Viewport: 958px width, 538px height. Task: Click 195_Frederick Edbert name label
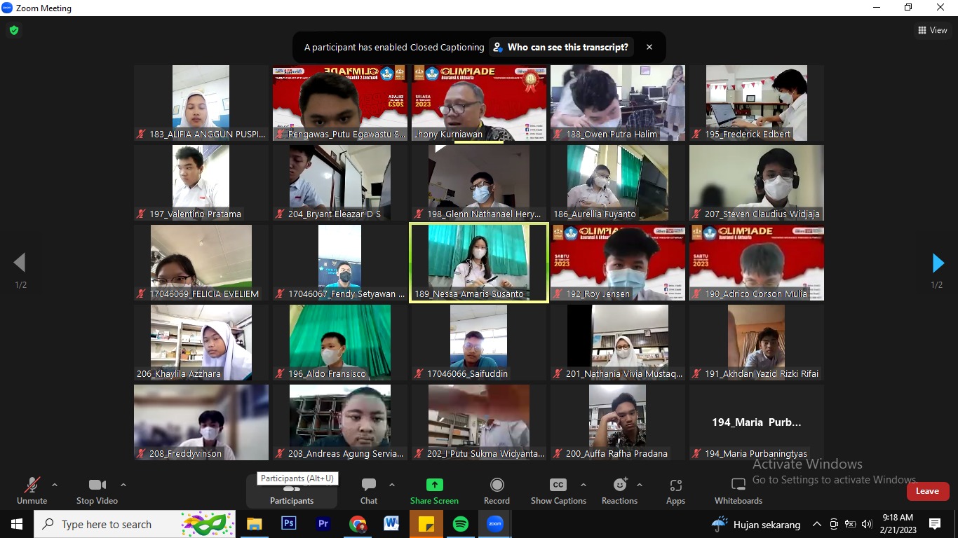coord(741,134)
